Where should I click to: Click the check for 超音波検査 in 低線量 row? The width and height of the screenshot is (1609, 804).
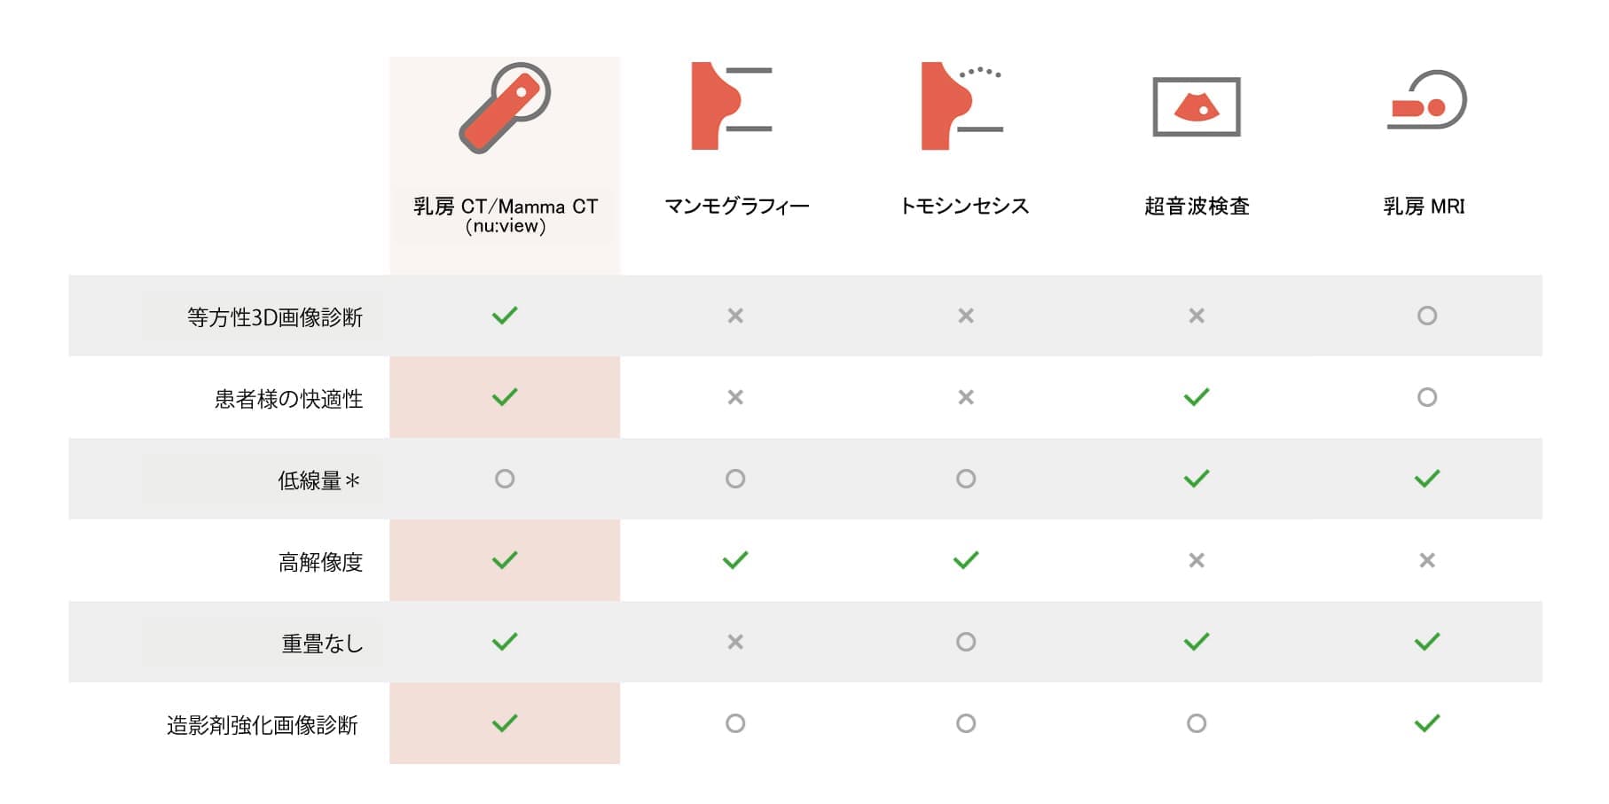tap(1196, 479)
